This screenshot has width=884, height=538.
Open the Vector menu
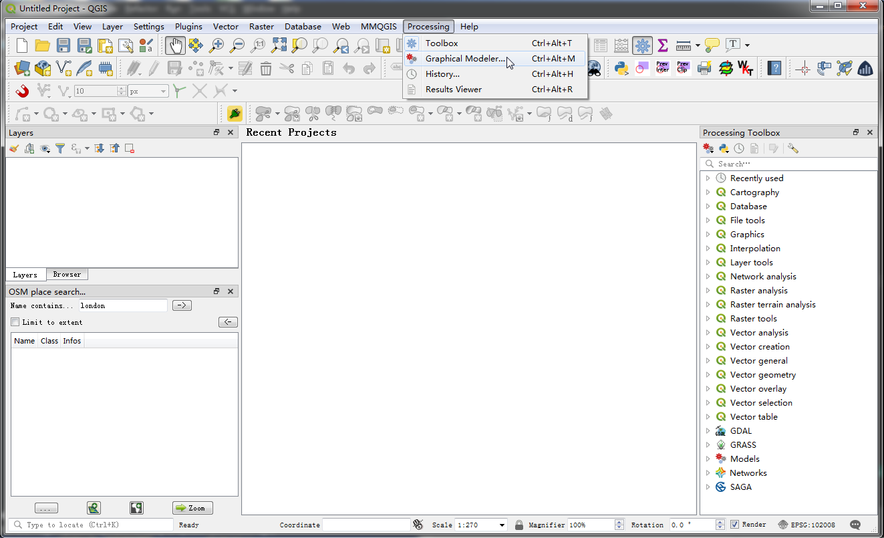(x=226, y=27)
